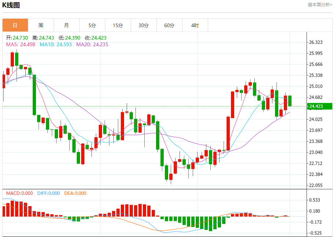Click the MA5: 24.498 label
This screenshot has height=237, width=333.
click(x=21, y=44)
